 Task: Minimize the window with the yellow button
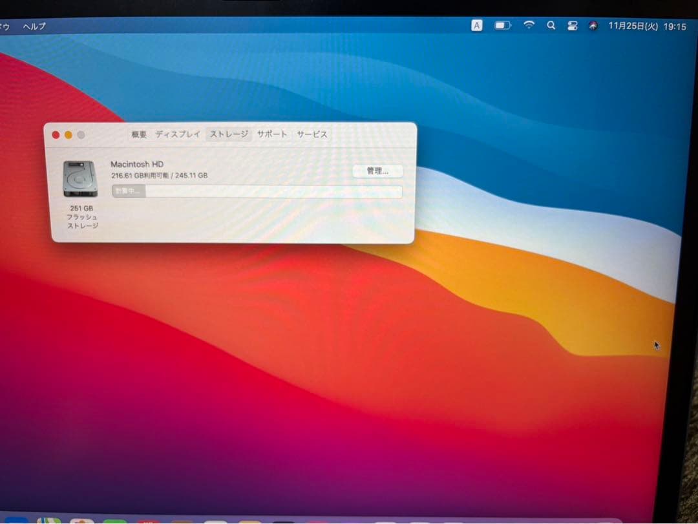(68, 135)
